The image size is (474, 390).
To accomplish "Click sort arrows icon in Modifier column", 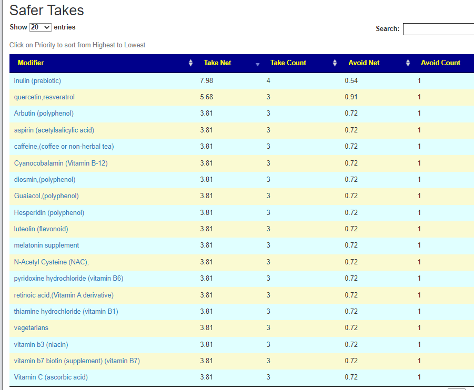I will click(190, 63).
